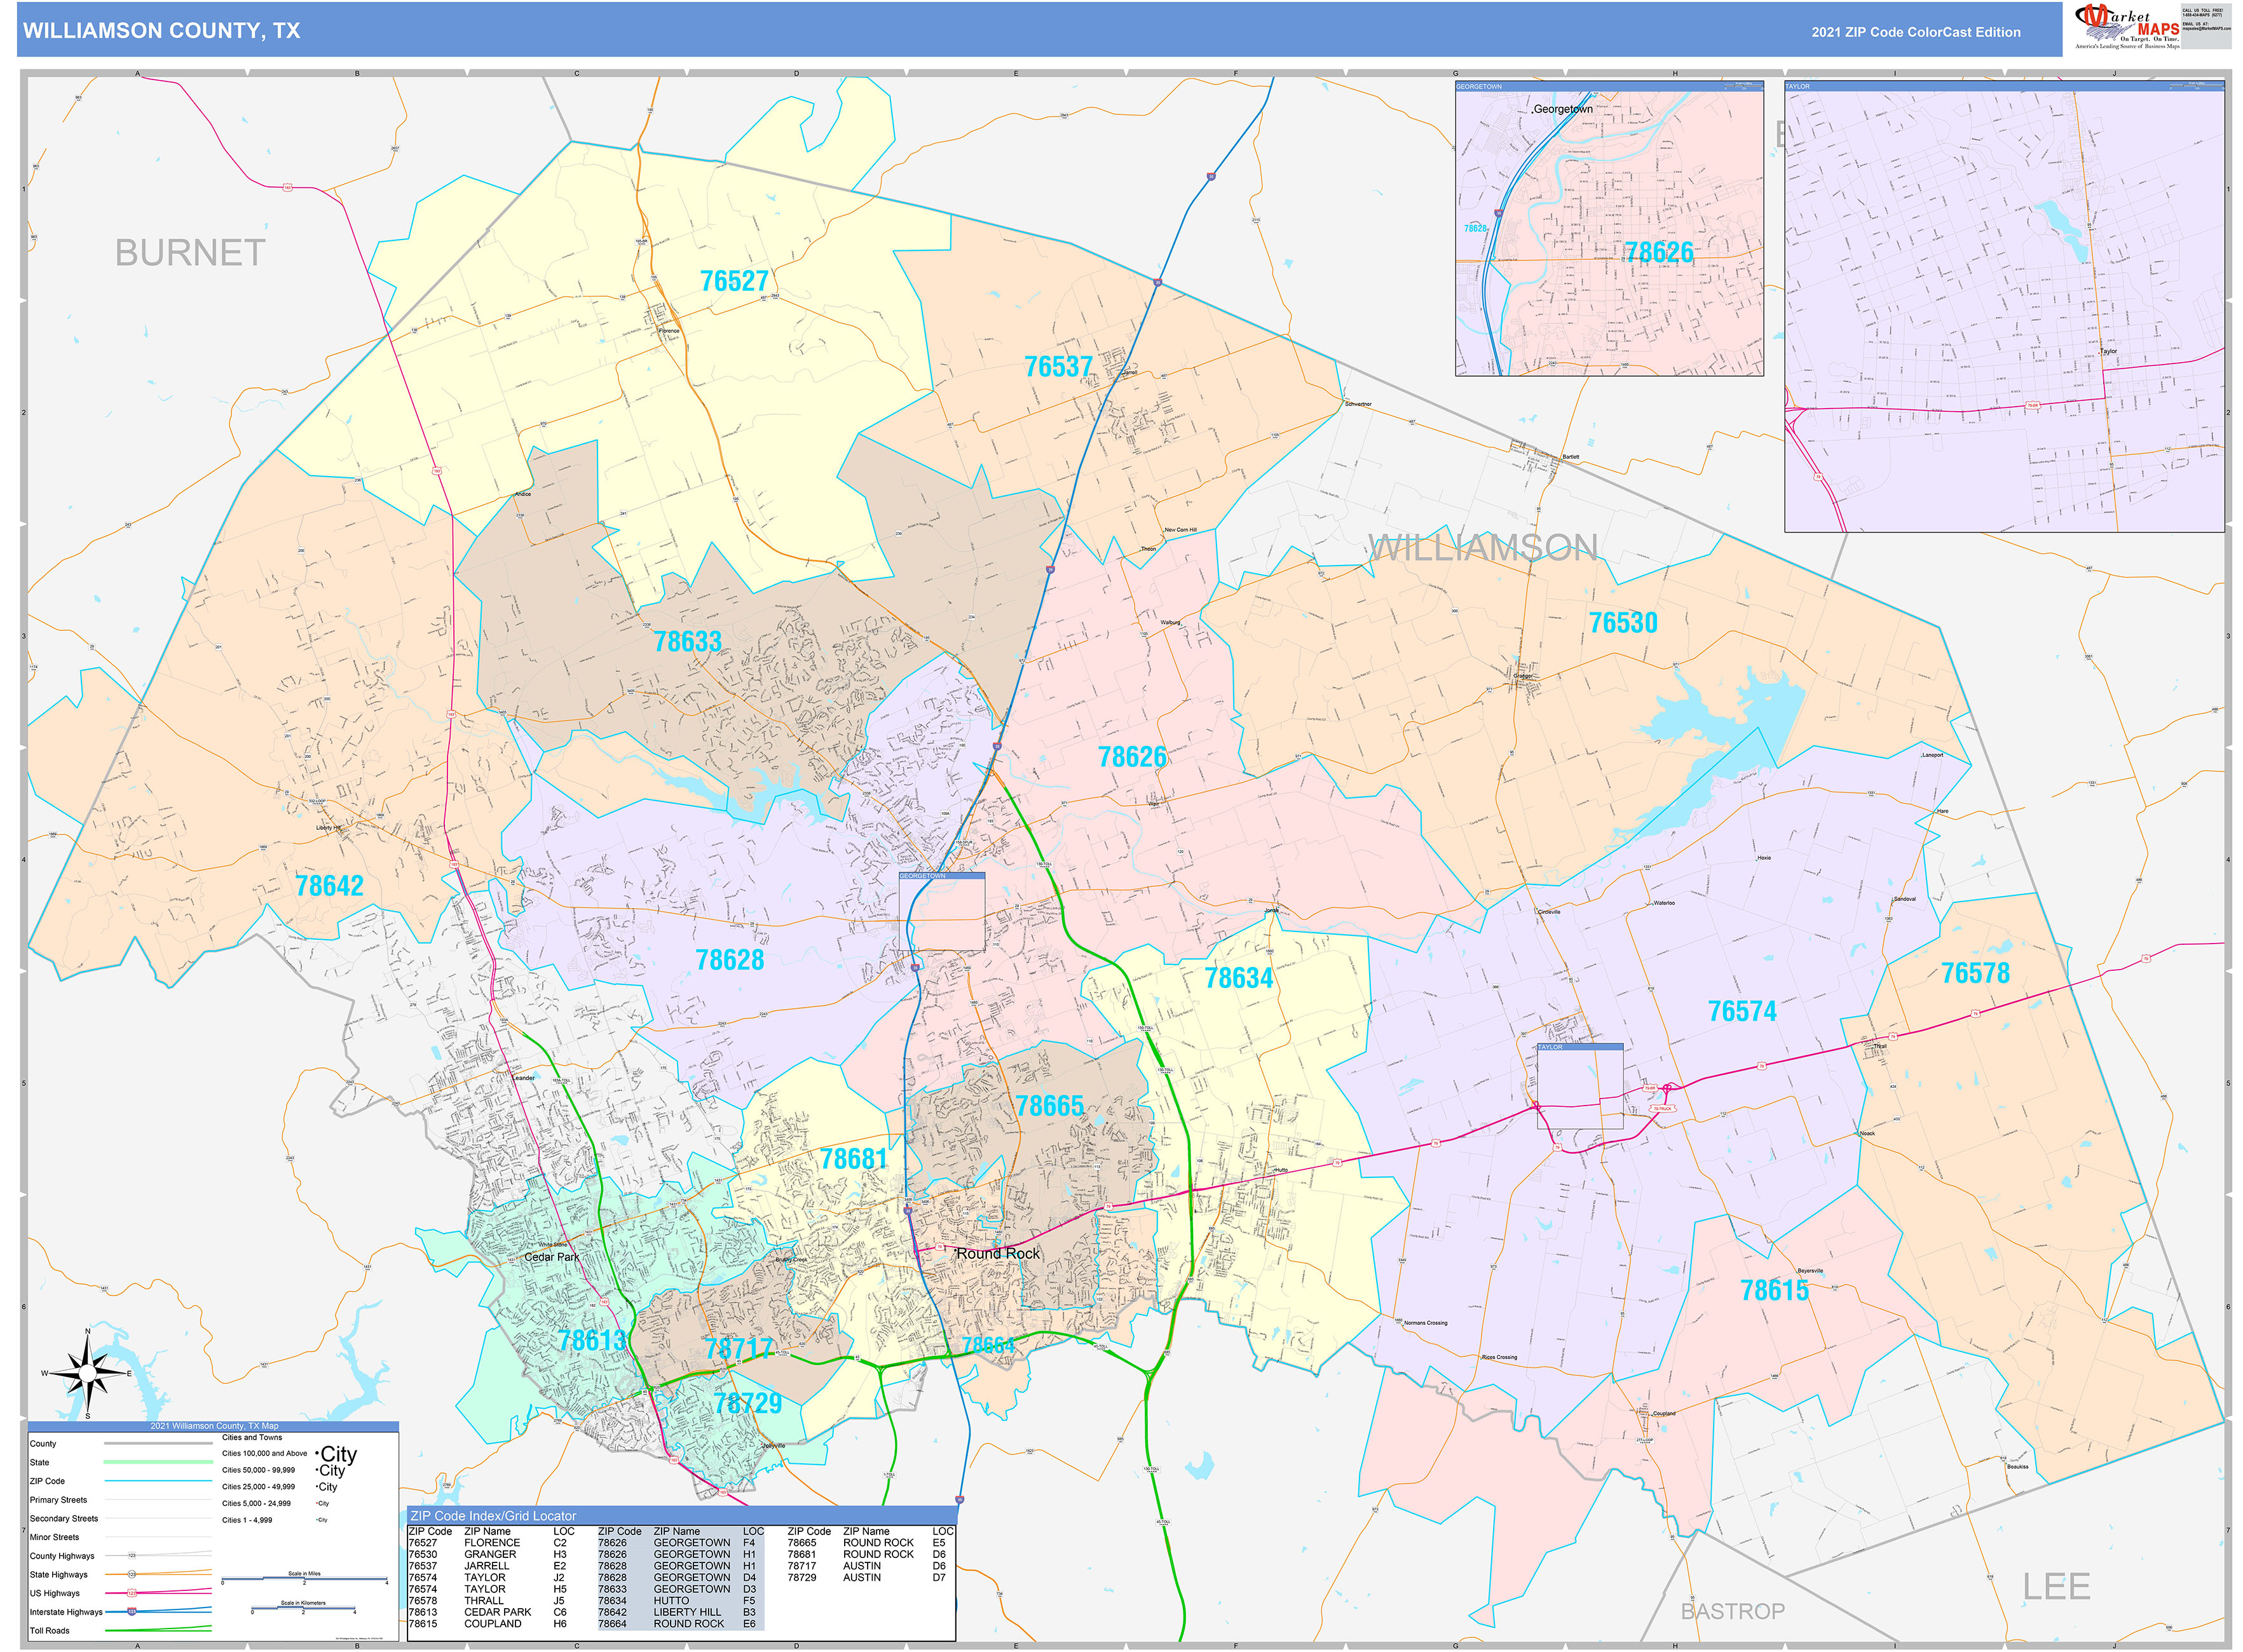This screenshot has height=1652, width=2243.
Task: Click the Round Rock city label on the map
Action: (997, 1254)
